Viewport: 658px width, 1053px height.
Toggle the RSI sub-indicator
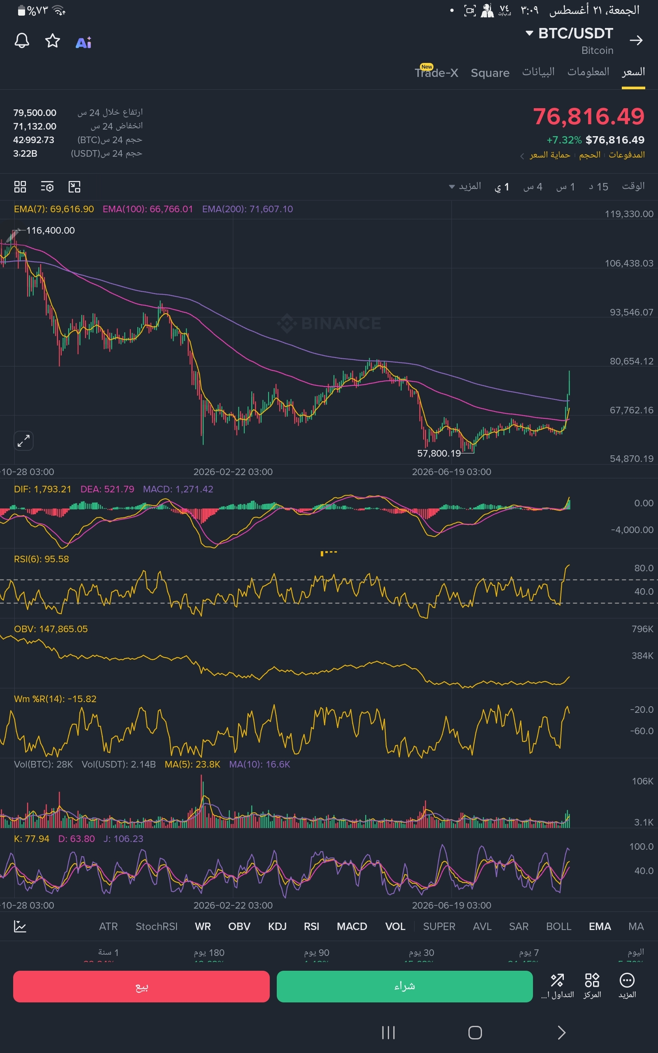(x=312, y=926)
